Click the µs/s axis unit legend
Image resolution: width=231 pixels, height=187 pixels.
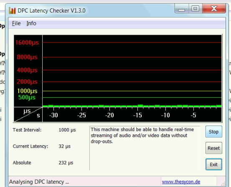point(28,114)
